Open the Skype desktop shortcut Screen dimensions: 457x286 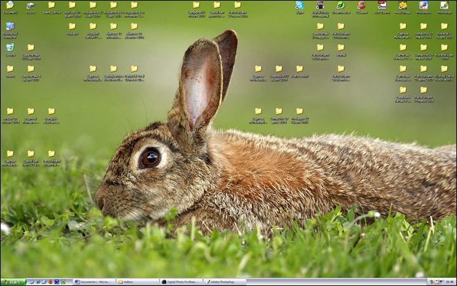pyautogui.click(x=300, y=8)
